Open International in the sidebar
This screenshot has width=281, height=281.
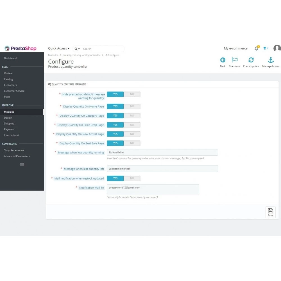(12, 135)
